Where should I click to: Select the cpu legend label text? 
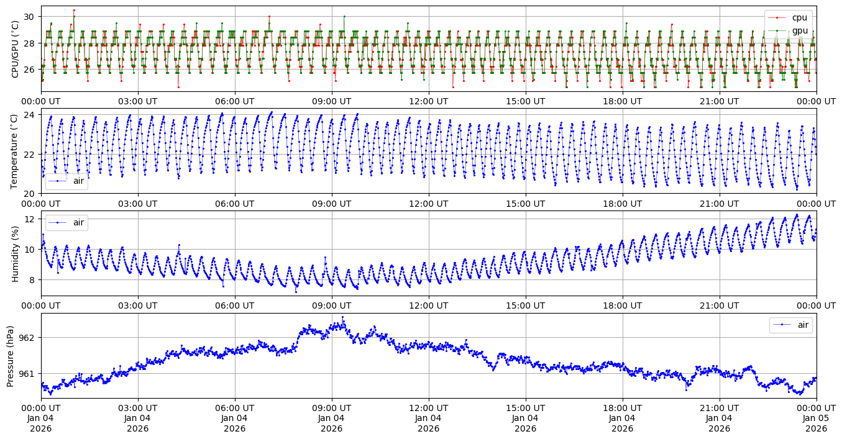800,18
